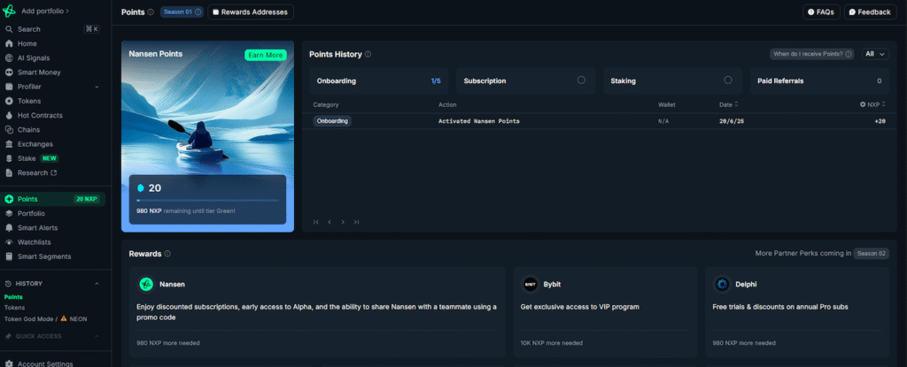907x367 pixels.
Task: Select the Staking circle indicator
Action: 727,80
